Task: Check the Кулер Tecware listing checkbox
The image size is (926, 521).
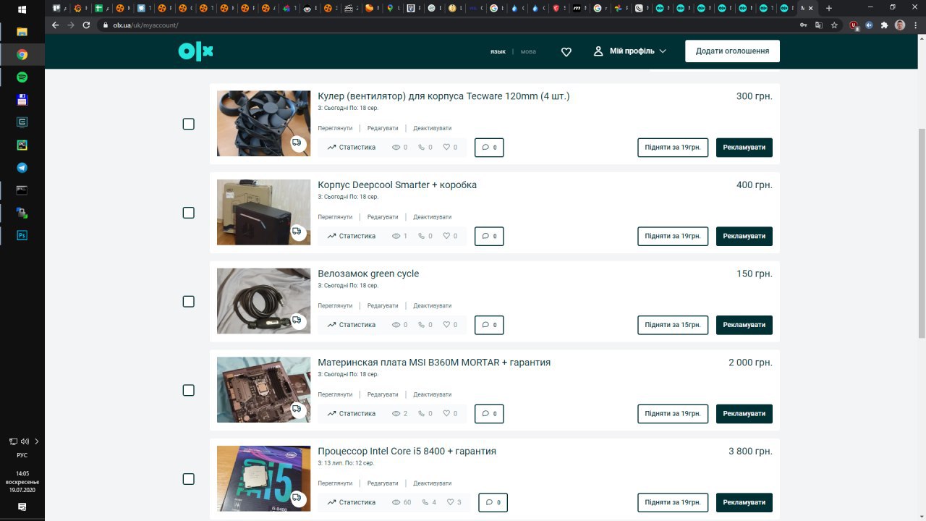Action: (x=189, y=124)
